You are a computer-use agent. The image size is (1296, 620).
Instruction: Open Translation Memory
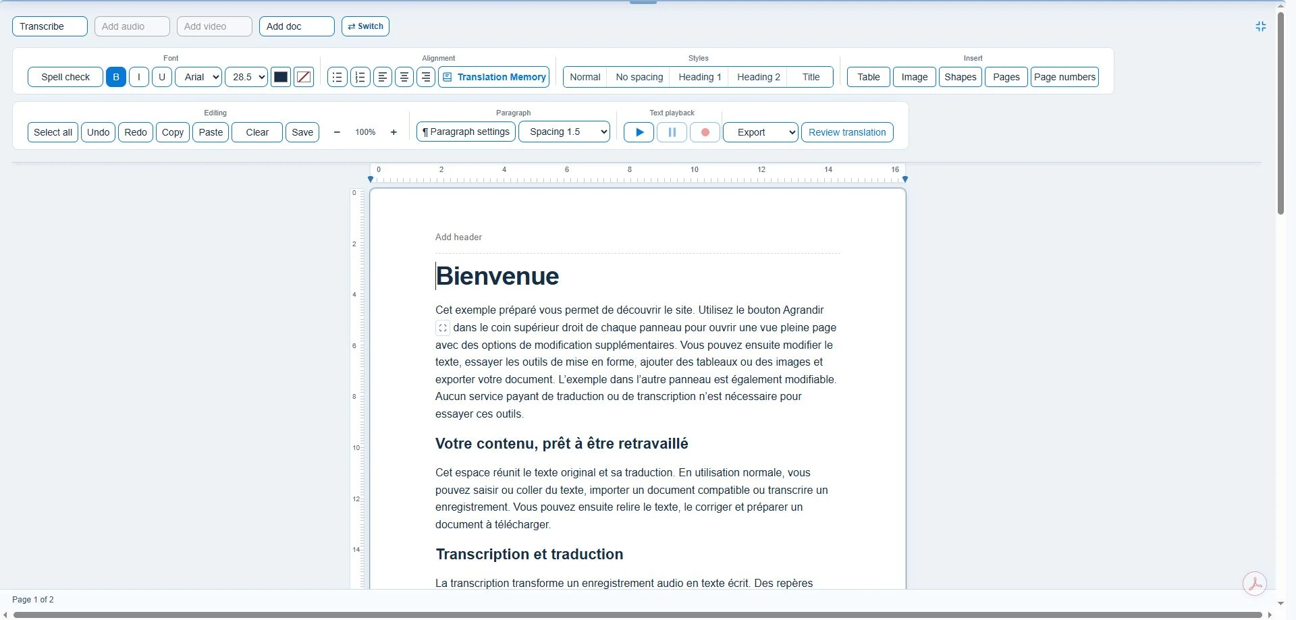(x=494, y=77)
